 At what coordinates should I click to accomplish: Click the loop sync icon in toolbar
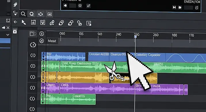pos(41,14)
